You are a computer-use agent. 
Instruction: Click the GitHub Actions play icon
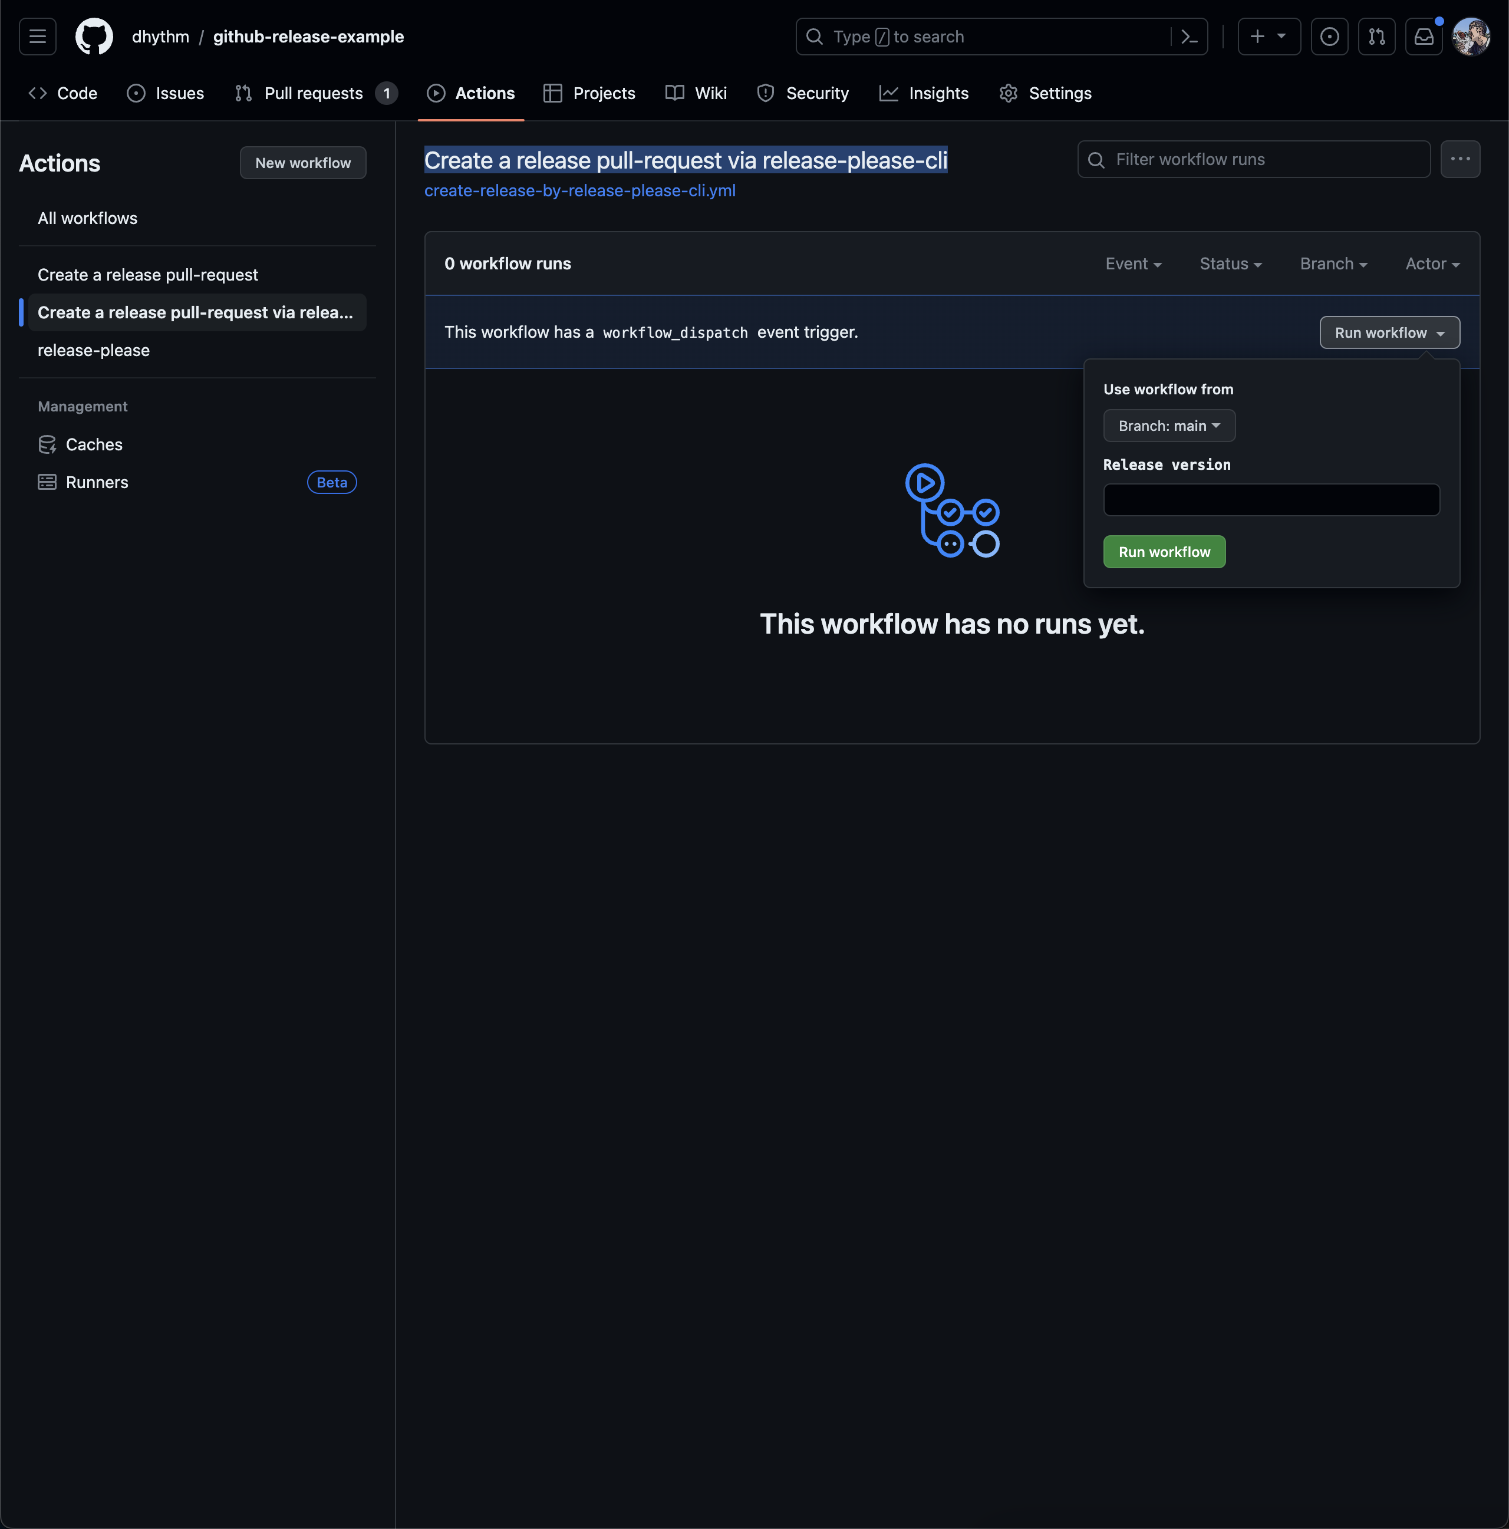click(x=435, y=94)
